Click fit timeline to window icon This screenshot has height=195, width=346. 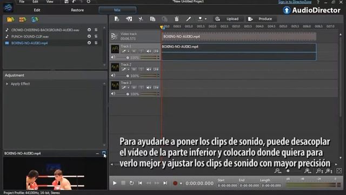pos(339,171)
